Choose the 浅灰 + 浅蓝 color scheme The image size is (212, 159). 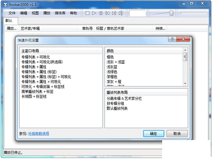coord(115,62)
